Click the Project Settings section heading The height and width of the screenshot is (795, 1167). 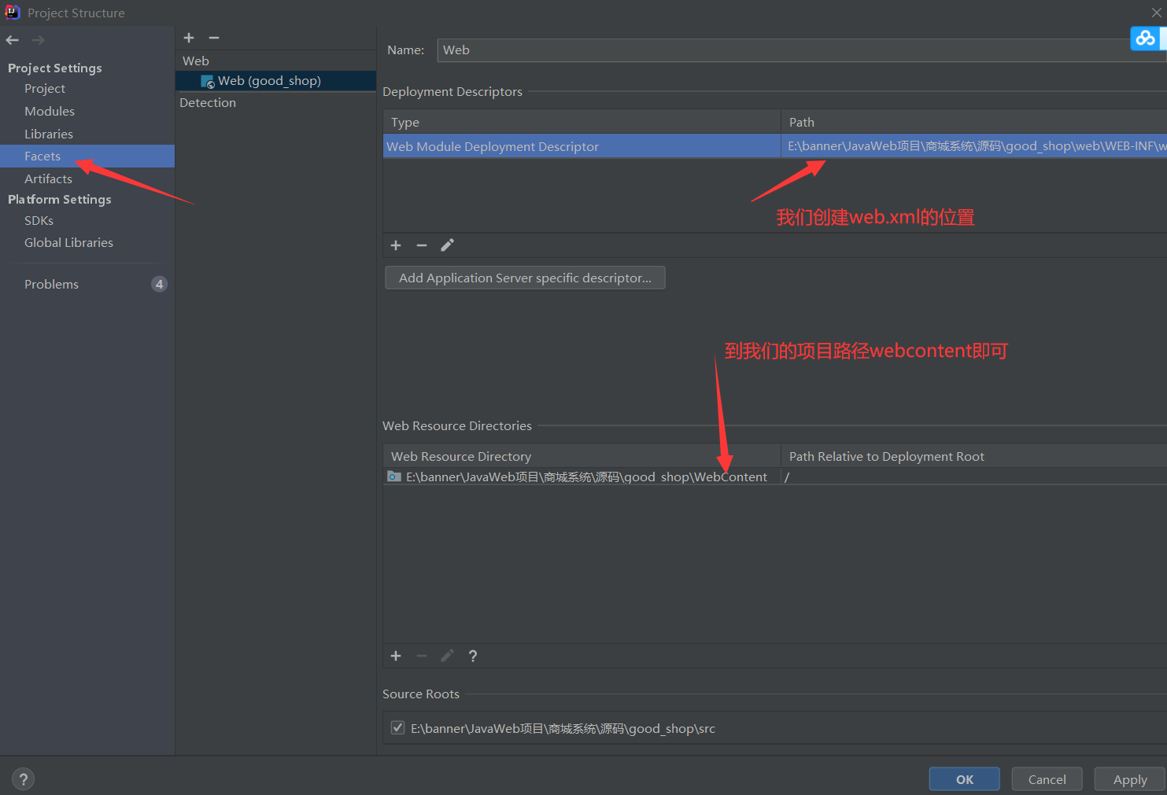(55, 68)
